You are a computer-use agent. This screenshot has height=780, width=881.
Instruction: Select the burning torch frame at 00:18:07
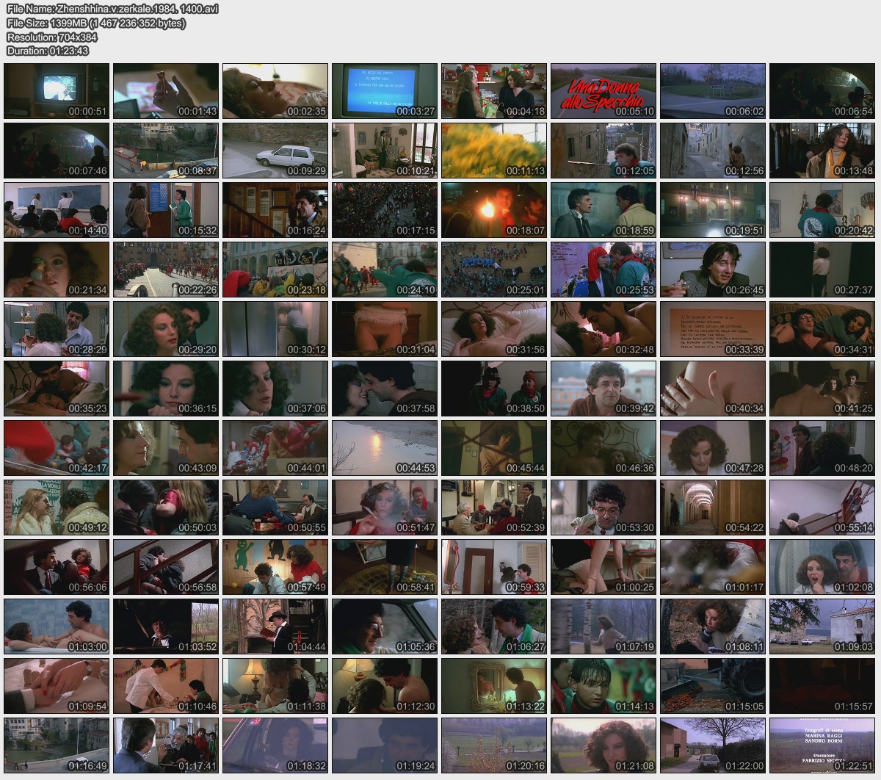tap(494, 210)
